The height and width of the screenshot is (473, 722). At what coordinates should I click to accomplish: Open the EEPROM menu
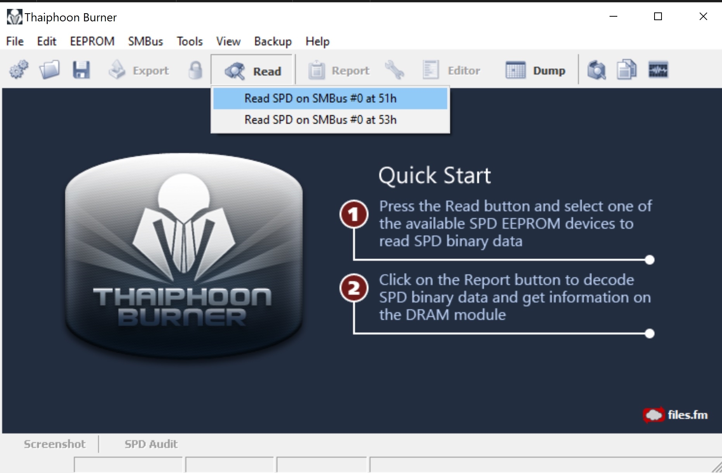[x=92, y=41]
